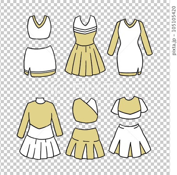Click the white turtleneck collar
This screenshot has width=177, height=175.
point(40,101)
